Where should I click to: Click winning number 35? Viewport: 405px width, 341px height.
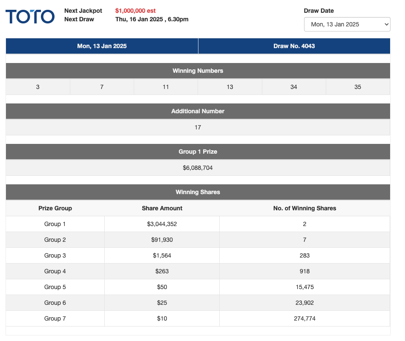tap(358, 87)
